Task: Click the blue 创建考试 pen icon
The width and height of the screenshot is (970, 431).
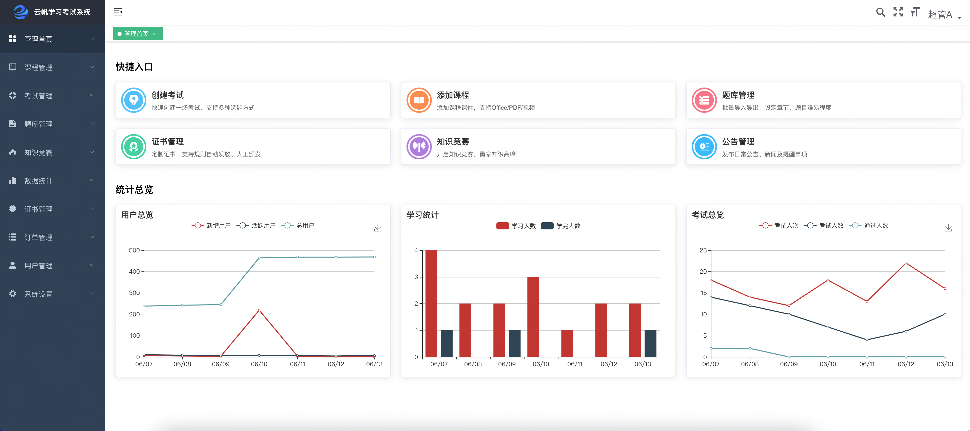Action: (134, 100)
